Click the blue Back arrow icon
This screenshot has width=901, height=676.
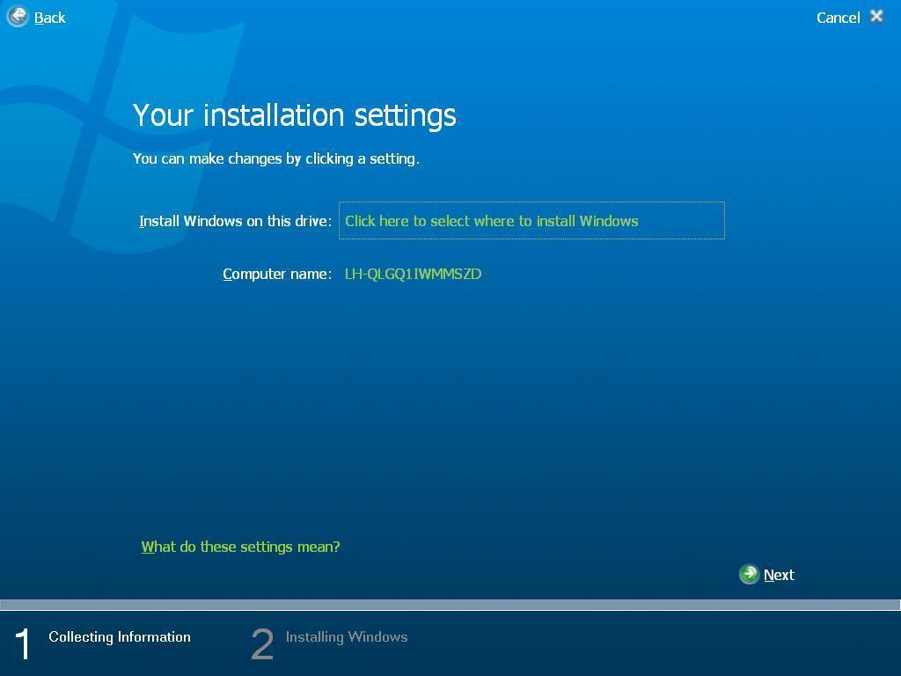point(18,17)
